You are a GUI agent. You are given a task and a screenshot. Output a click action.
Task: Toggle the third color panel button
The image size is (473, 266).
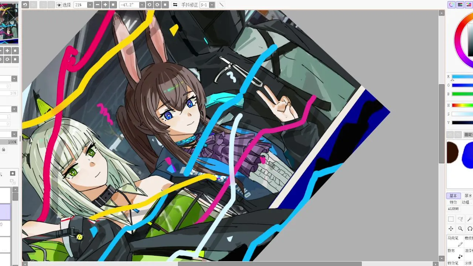click(x=469, y=5)
